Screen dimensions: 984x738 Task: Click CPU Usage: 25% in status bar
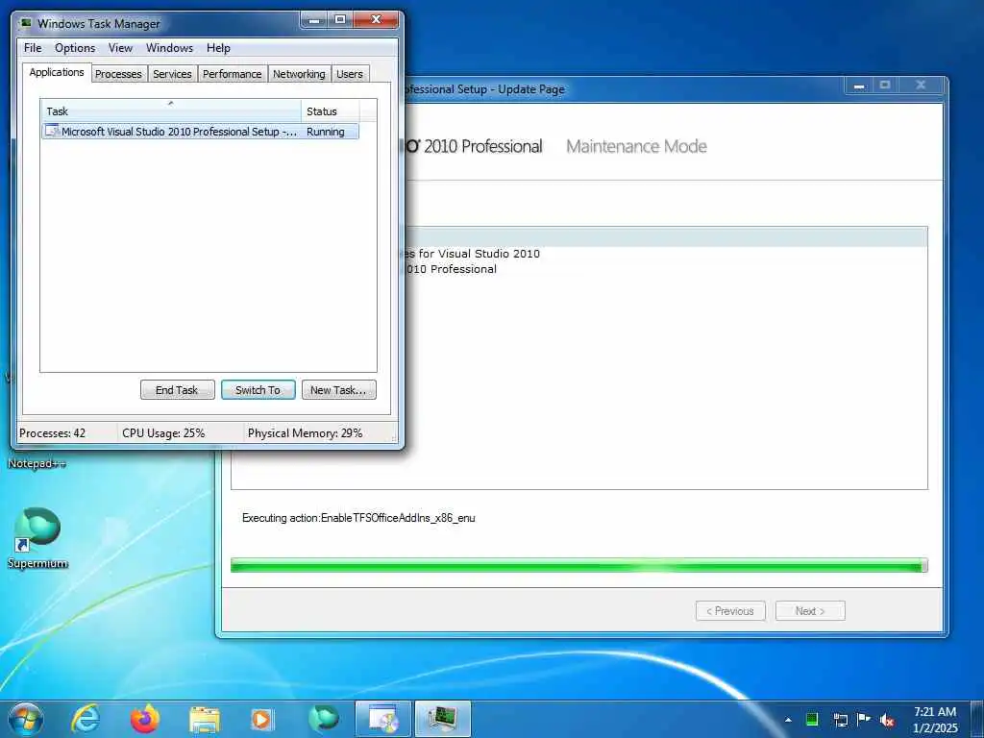tap(163, 433)
